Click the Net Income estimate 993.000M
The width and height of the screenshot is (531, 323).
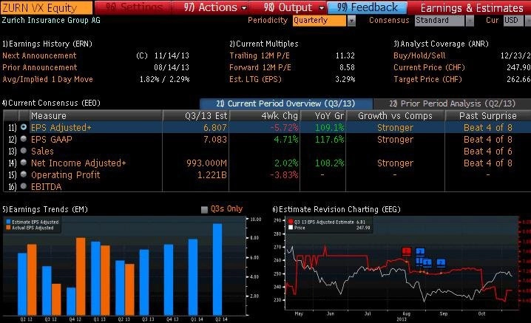coord(206,163)
